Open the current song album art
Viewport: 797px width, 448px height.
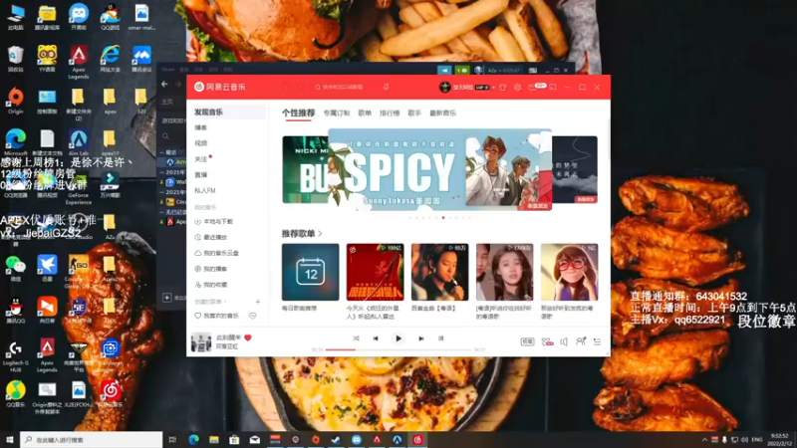[201, 341]
